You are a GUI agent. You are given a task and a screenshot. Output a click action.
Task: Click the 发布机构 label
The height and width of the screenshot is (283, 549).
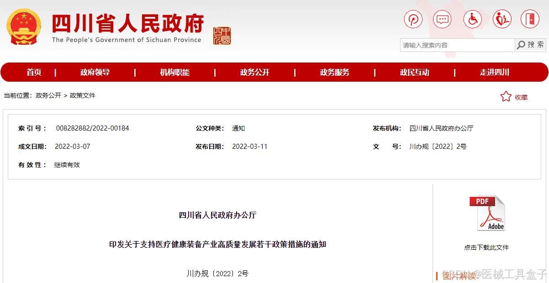(387, 128)
